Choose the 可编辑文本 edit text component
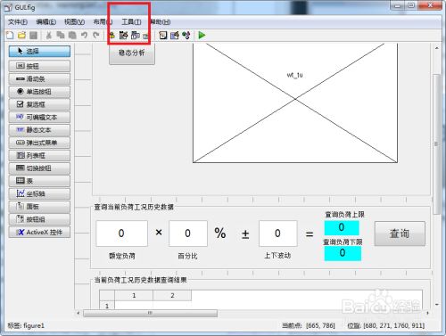Image resolution: width=446 pixels, height=336 pixels. 39,117
